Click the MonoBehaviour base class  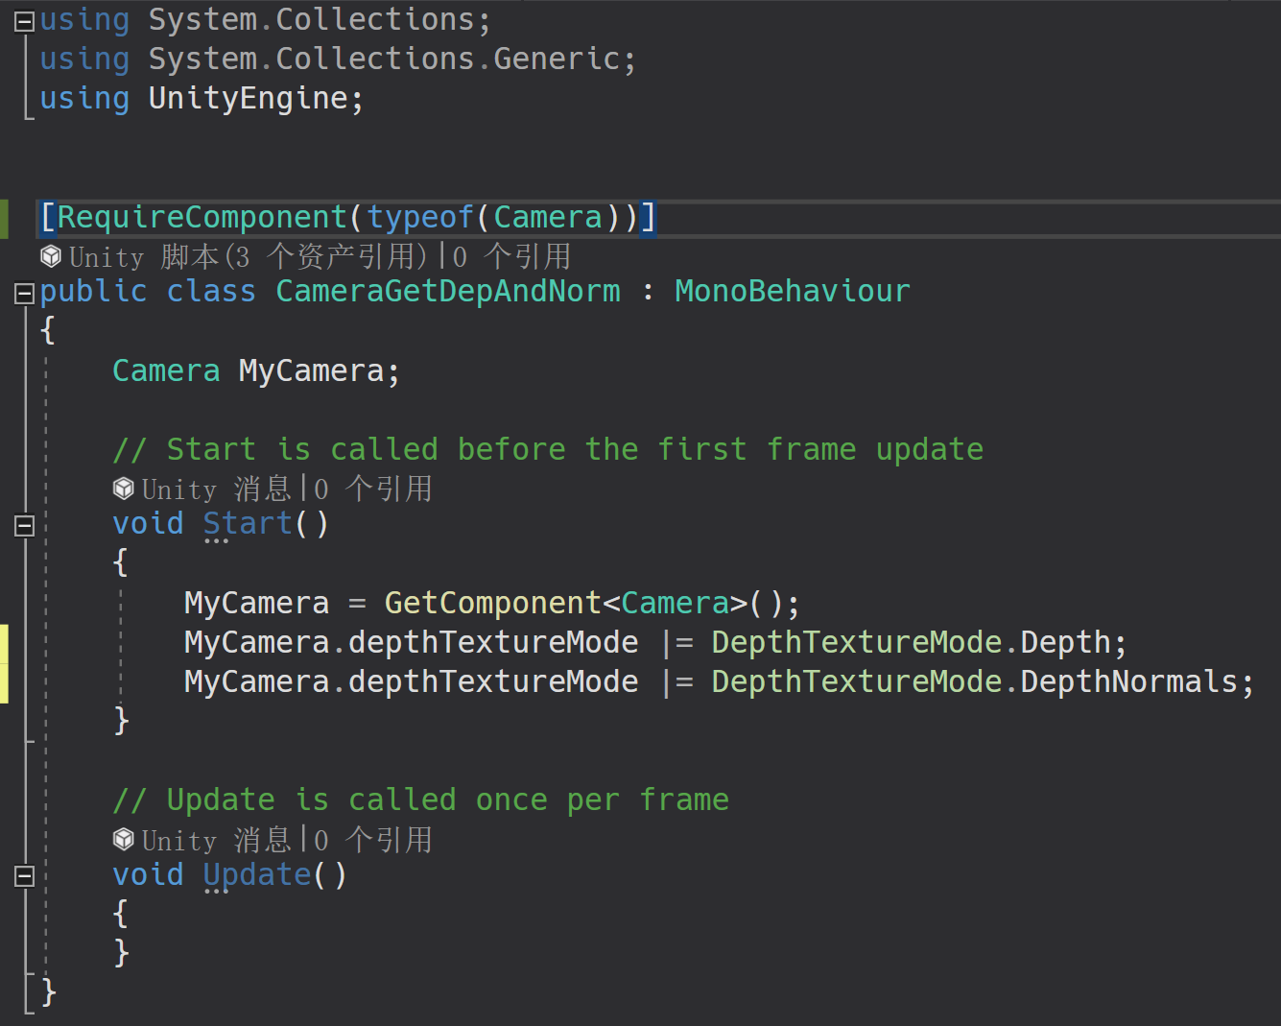[793, 291]
